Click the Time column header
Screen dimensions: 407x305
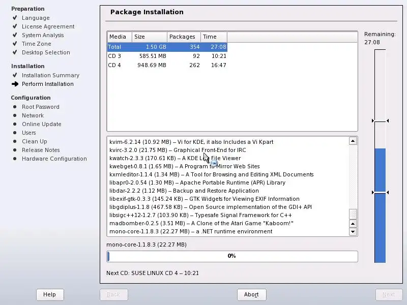pos(214,37)
